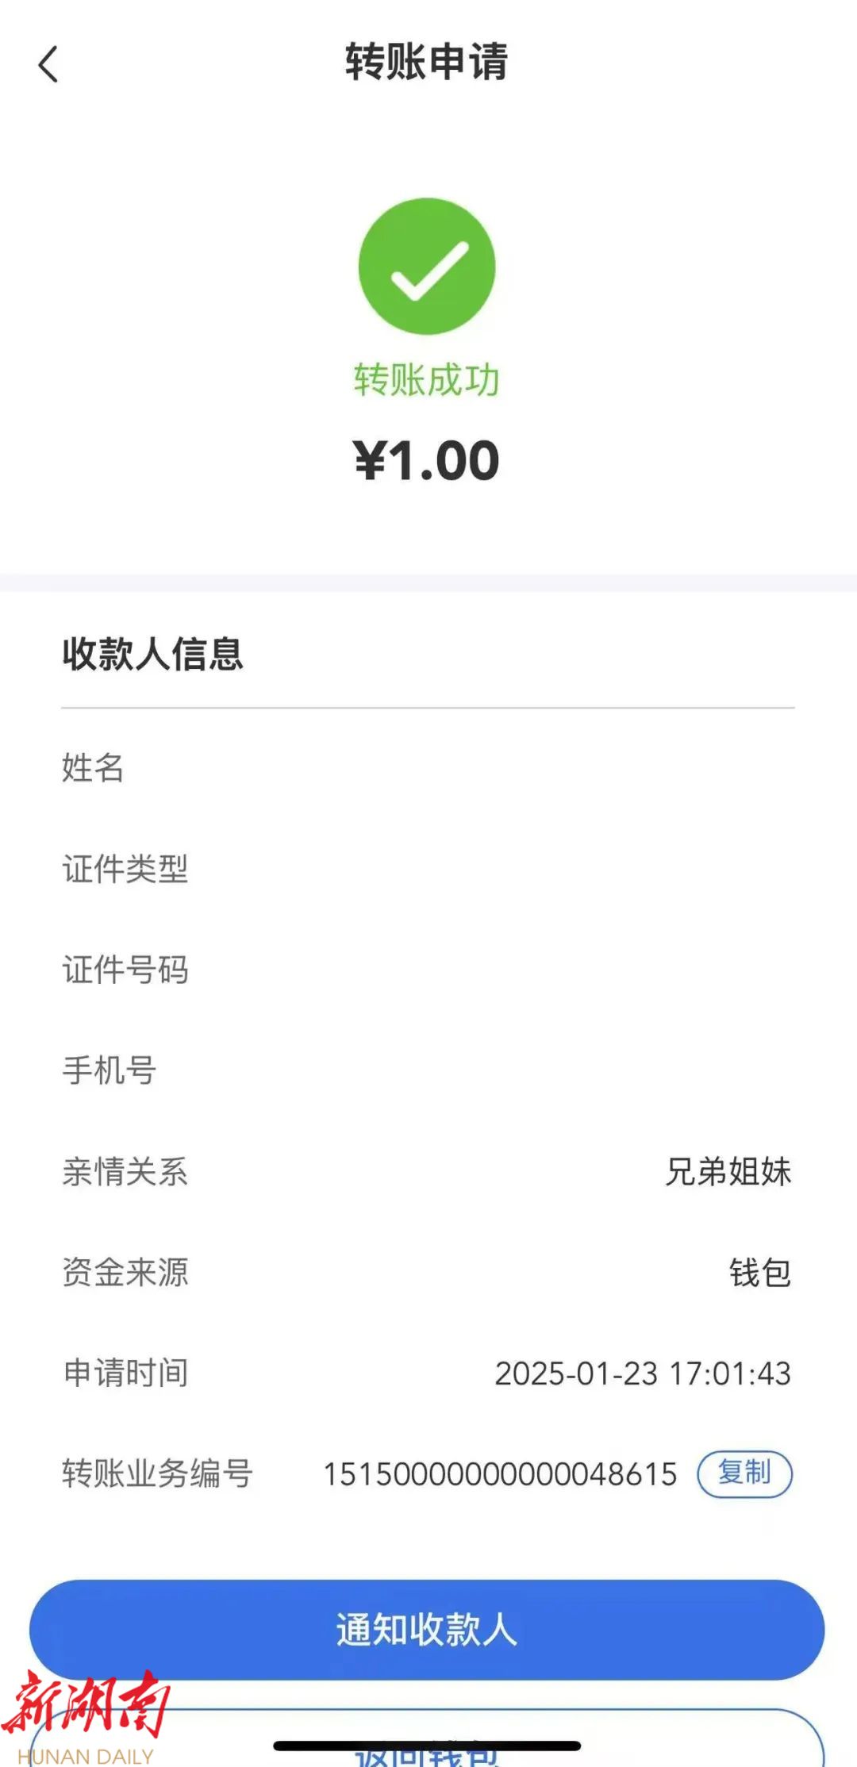
Task: Copy the transfer business number via 复制
Action: click(744, 1473)
